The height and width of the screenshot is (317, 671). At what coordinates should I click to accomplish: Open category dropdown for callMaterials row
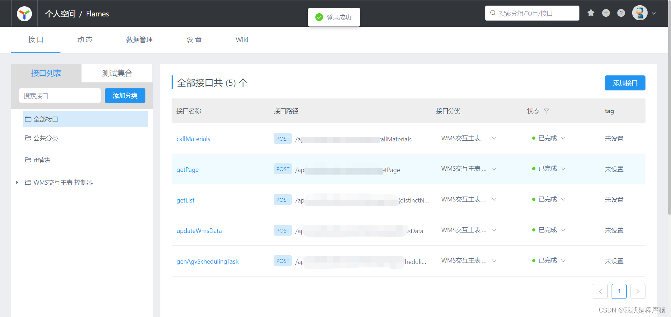point(494,138)
